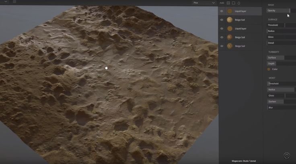The width and height of the screenshot is (296, 164).
Task: Click the square Add layer icon
Action: click(234, 3)
